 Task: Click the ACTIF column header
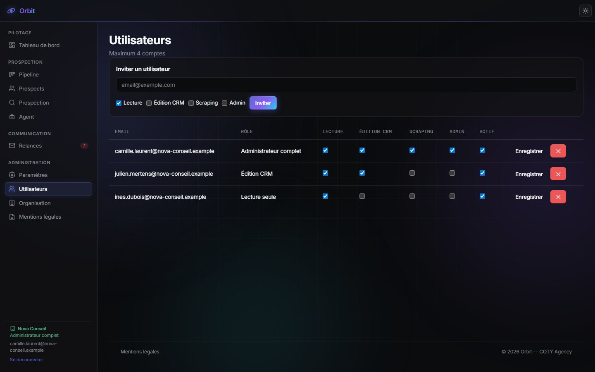pos(487,131)
